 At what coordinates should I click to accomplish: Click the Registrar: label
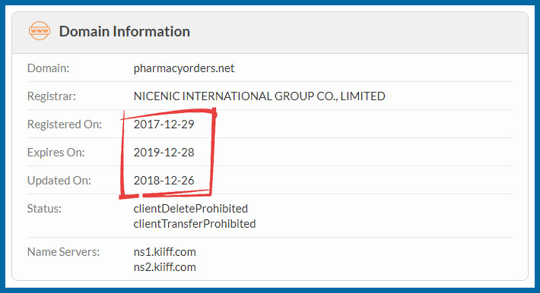[x=51, y=96]
